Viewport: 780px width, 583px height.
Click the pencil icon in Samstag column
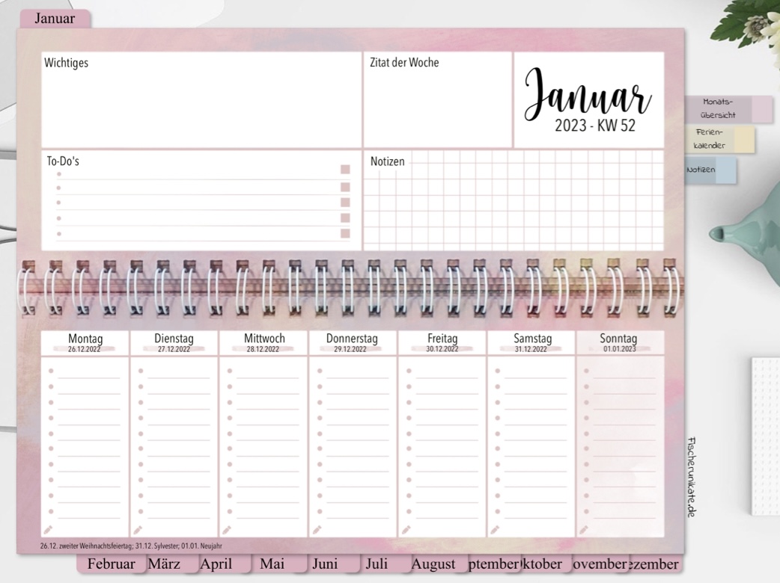click(x=495, y=529)
